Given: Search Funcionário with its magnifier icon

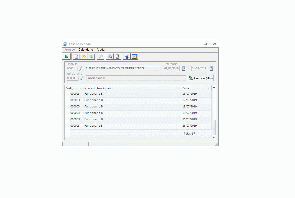Looking at the screenshot, I should 82,78.
